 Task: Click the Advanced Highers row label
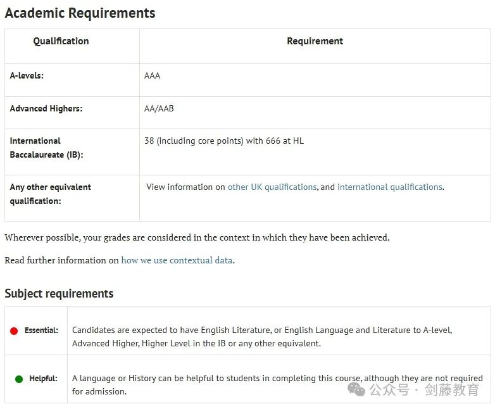click(46, 108)
